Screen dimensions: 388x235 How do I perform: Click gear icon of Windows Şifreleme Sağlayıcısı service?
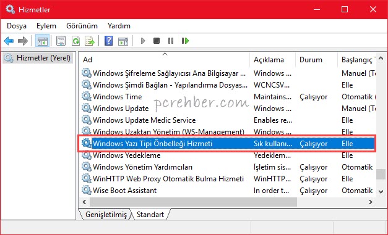(x=87, y=73)
